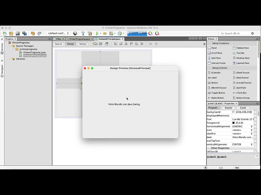Click the Clean and Build icon

click(x=90, y=33)
